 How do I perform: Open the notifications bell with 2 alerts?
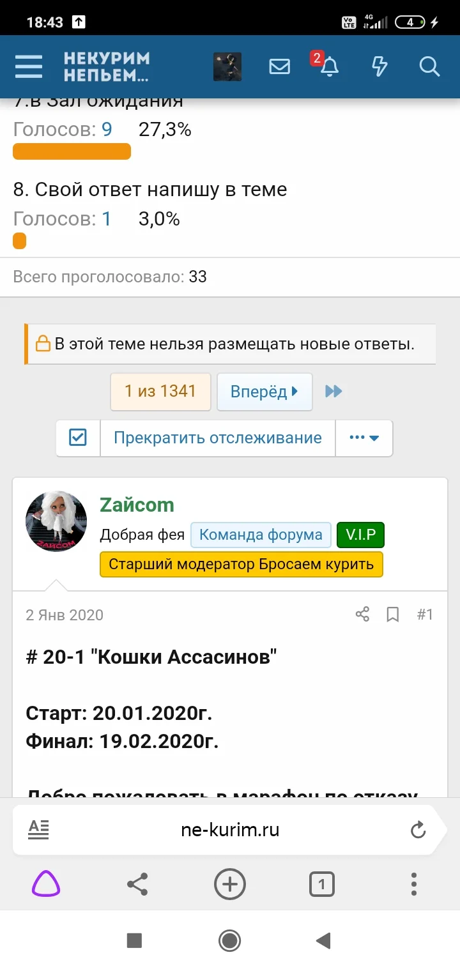point(329,66)
